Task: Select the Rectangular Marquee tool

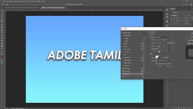Action: 2,13
